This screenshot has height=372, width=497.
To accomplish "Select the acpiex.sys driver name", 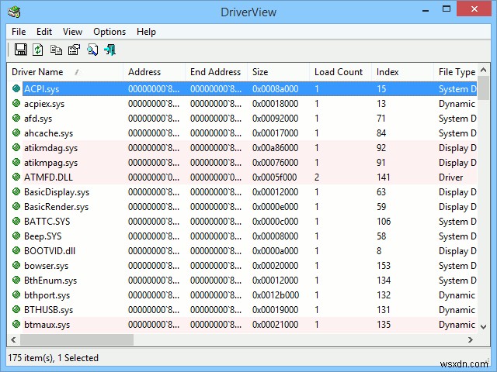I will pyautogui.click(x=44, y=104).
